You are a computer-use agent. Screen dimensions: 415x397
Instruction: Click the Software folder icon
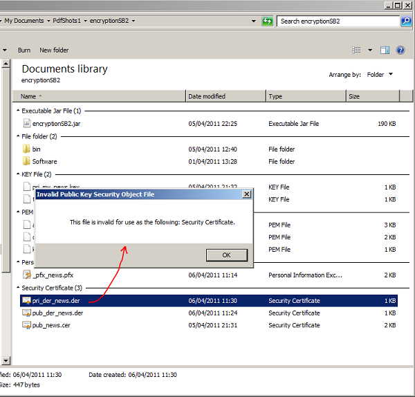pos(26,161)
